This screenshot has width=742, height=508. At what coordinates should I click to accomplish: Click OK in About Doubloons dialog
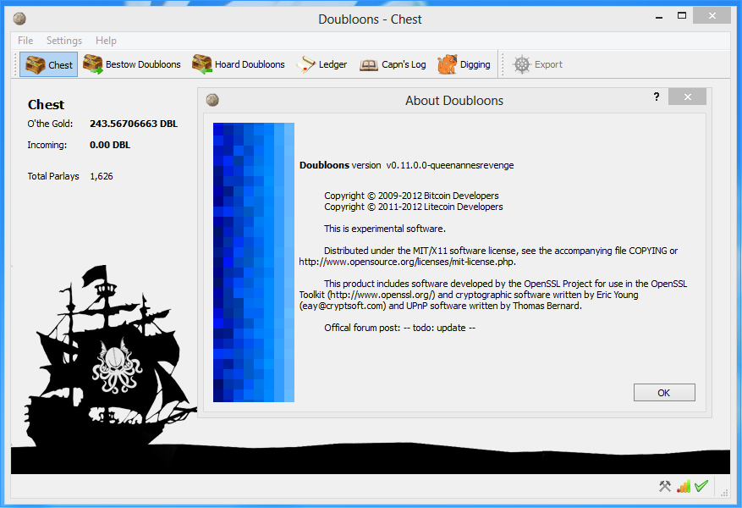pyautogui.click(x=664, y=393)
